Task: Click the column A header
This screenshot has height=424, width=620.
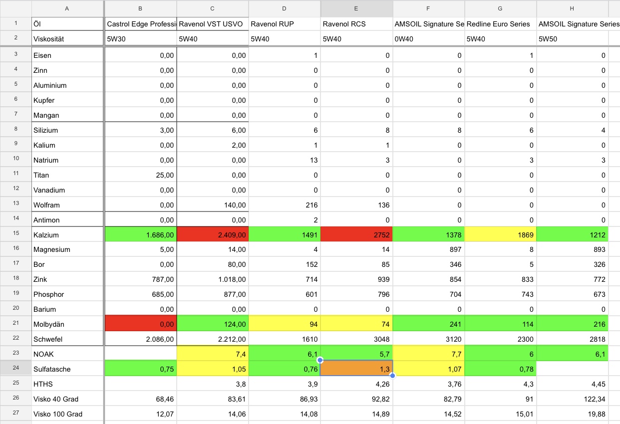Action: [x=67, y=8]
